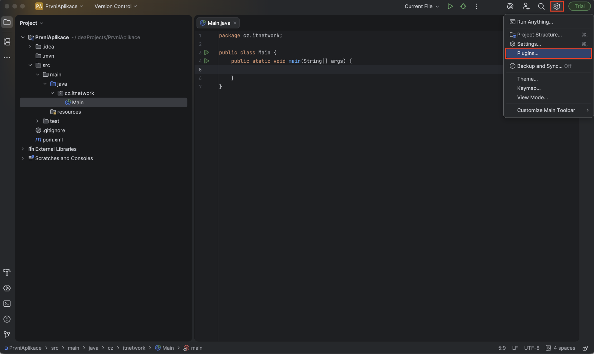594x354 pixels.
Task: Open the Problems tool window
Action: 7,319
